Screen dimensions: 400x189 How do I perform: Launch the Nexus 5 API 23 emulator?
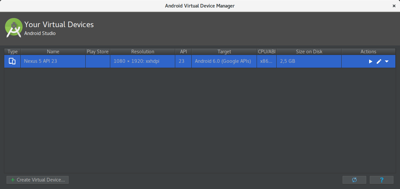click(370, 61)
